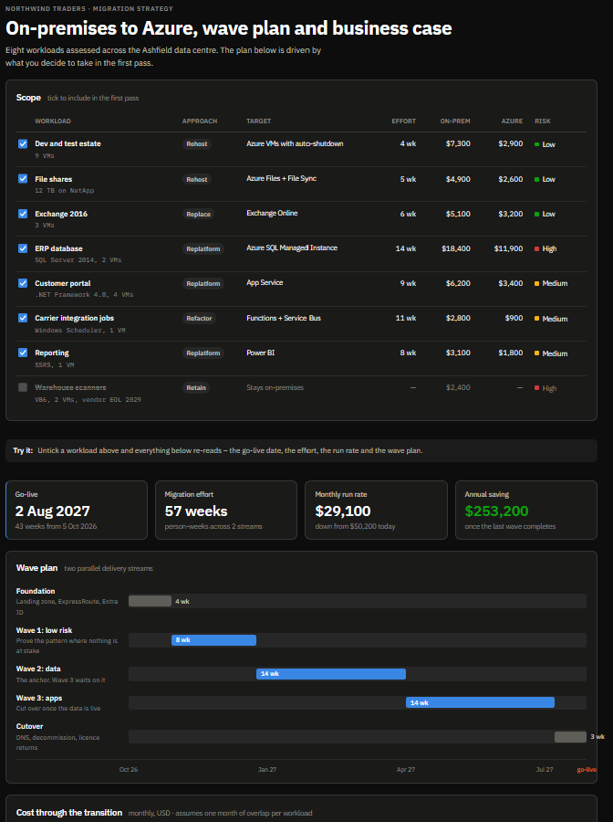
Task: Click the WORKLOAD column header
Action: [x=53, y=121]
